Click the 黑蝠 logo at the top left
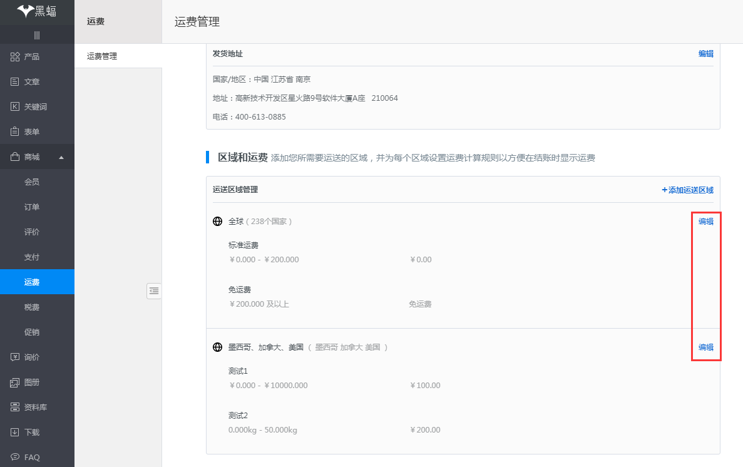The height and width of the screenshot is (467, 743). (x=37, y=11)
